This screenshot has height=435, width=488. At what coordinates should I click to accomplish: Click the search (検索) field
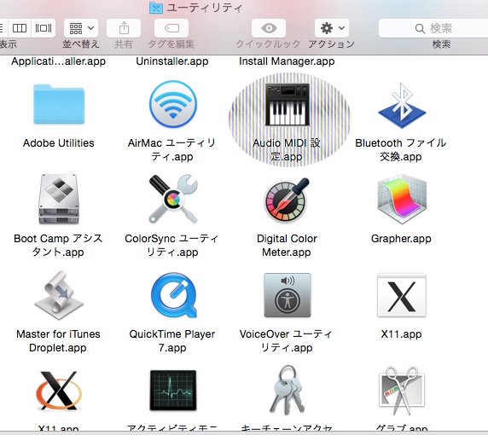click(x=433, y=28)
